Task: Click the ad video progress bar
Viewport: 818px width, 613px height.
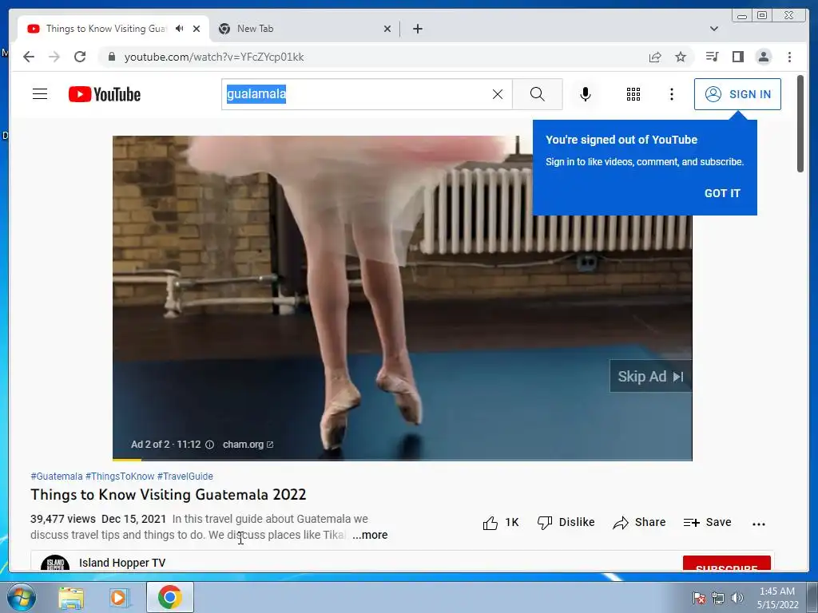Action: (x=403, y=460)
